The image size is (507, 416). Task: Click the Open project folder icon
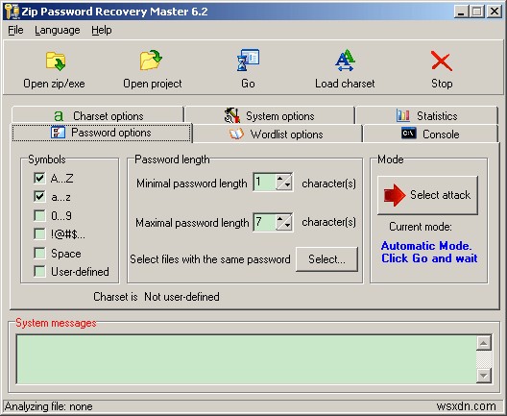151,60
